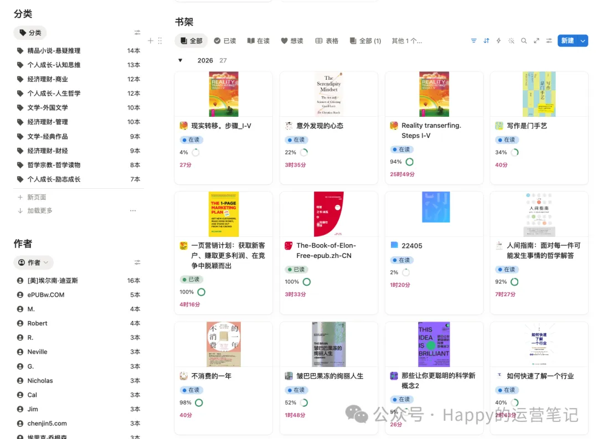This screenshot has width=598, height=439.
Task: Expand the view using the diagonal arrows icon
Action: click(x=536, y=40)
